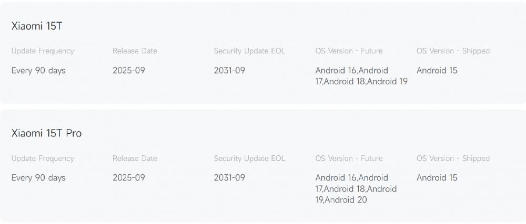Image resolution: width=526 pixels, height=224 pixels.
Task: Click 2031-09 EOL value of Xiaomi 15T
Action: tap(229, 70)
